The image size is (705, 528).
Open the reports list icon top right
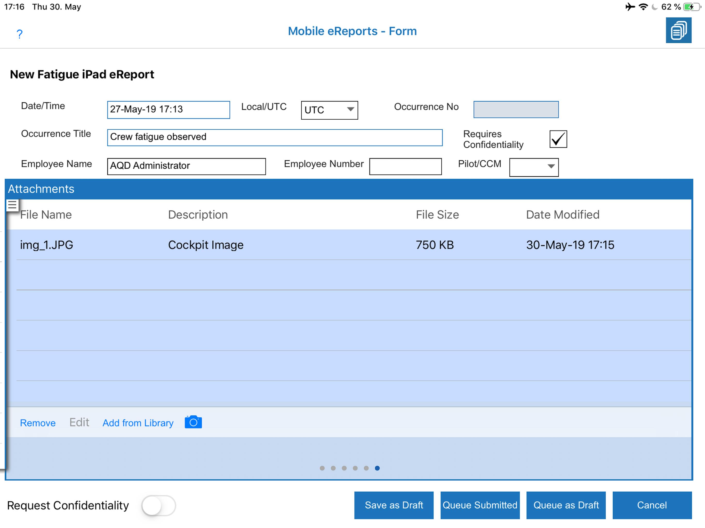coord(678,30)
